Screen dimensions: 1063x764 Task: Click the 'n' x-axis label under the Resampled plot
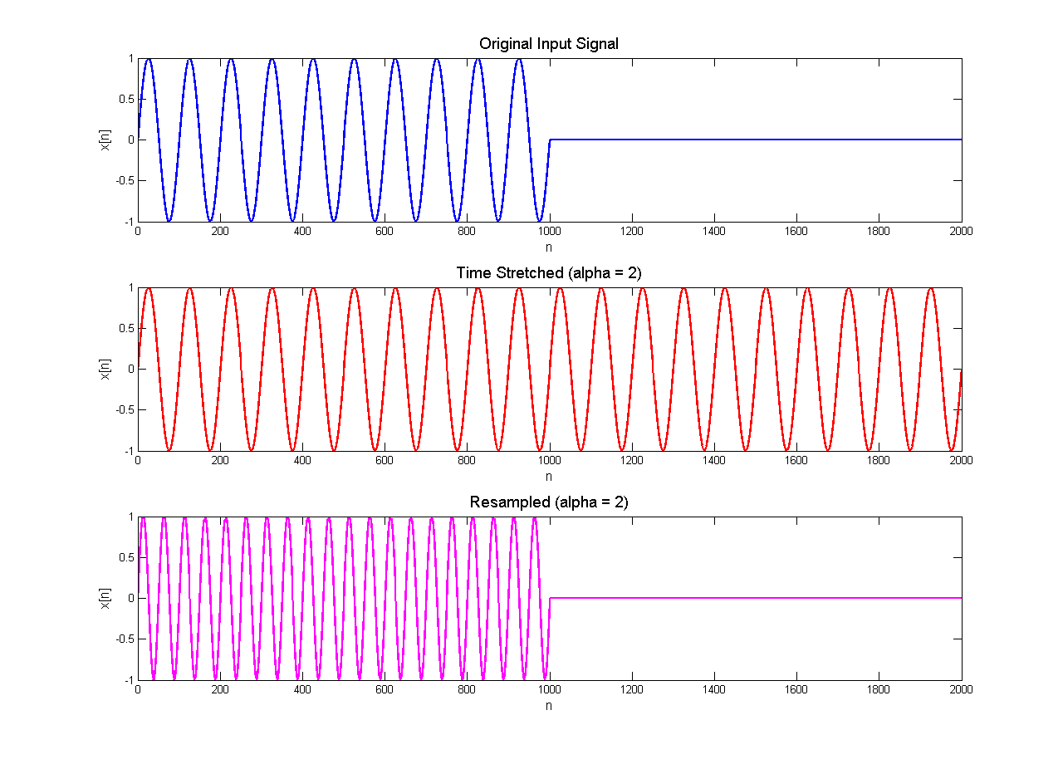click(x=549, y=706)
